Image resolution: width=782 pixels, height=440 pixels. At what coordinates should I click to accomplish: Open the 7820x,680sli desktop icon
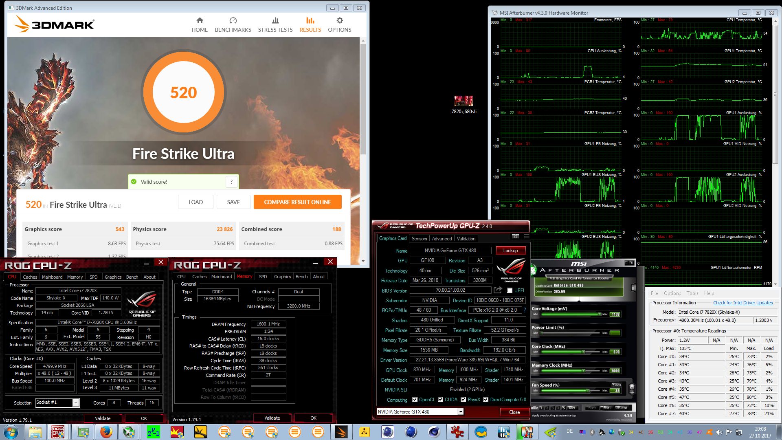pos(463,105)
